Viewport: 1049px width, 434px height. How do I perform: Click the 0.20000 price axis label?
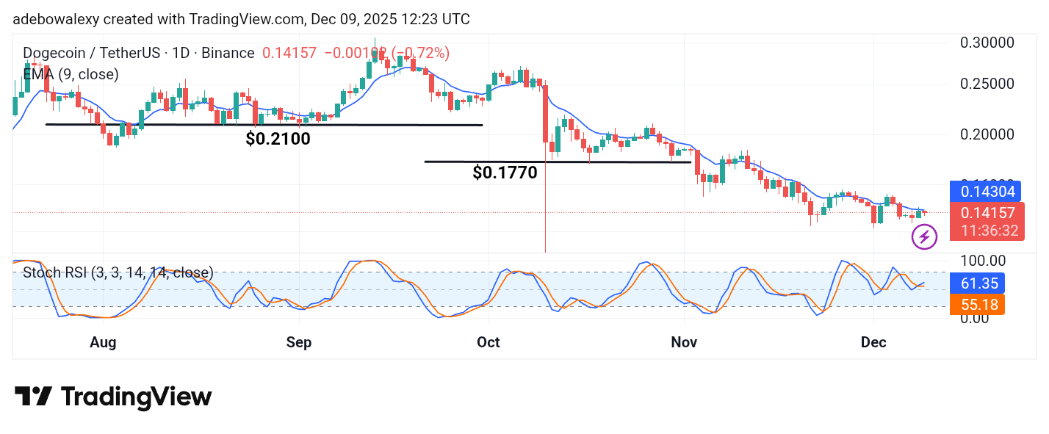(x=988, y=134)
